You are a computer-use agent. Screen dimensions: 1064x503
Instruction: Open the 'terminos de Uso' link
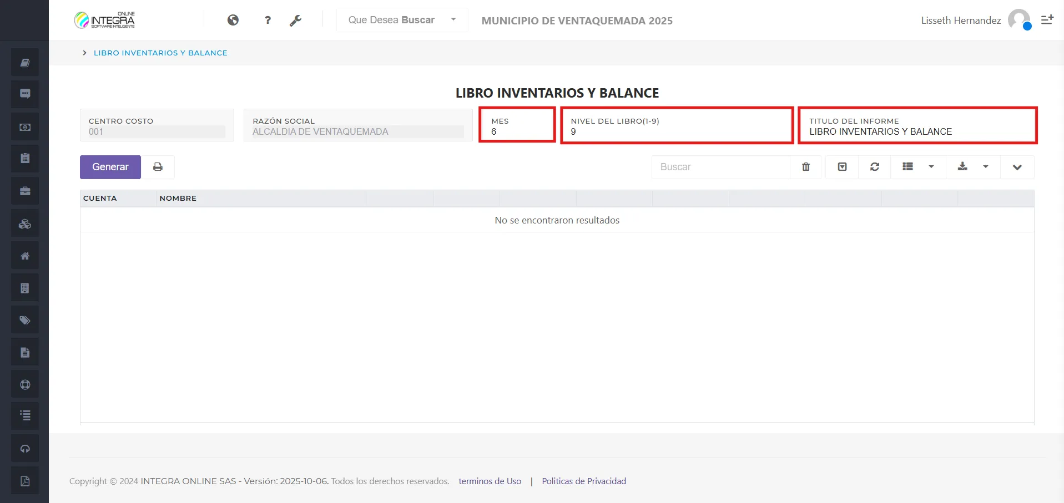(x=490, y=481)
